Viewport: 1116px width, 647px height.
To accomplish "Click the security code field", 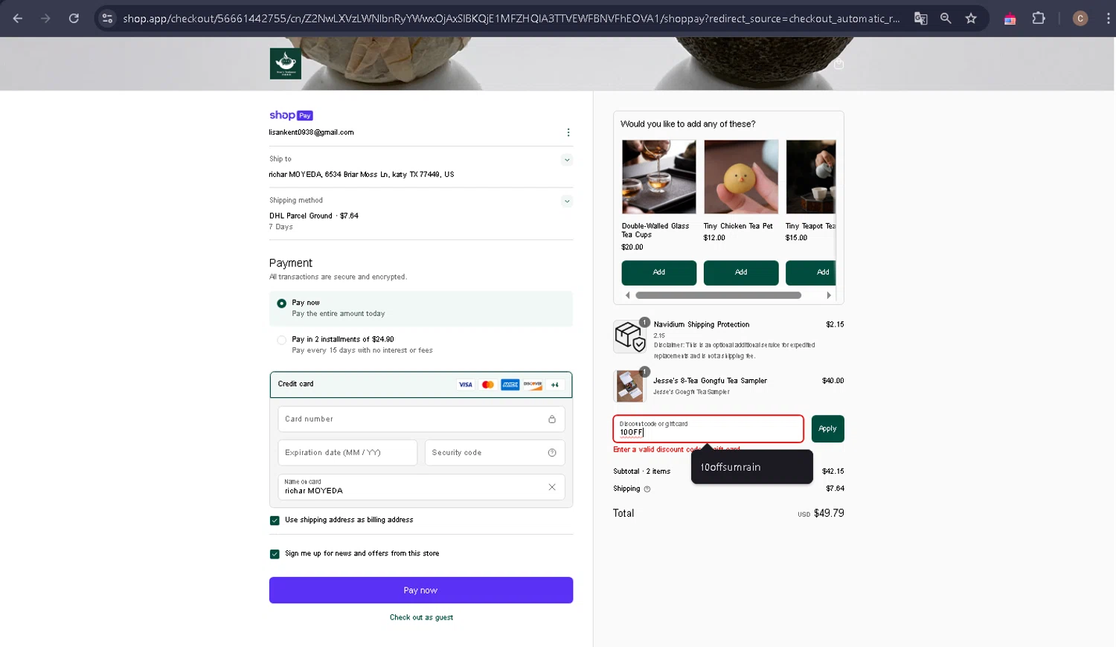I will 495,453.
